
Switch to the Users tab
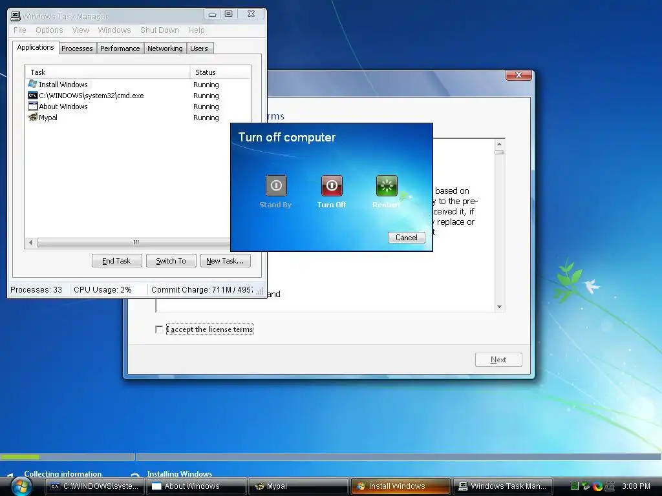coord(199,48)
